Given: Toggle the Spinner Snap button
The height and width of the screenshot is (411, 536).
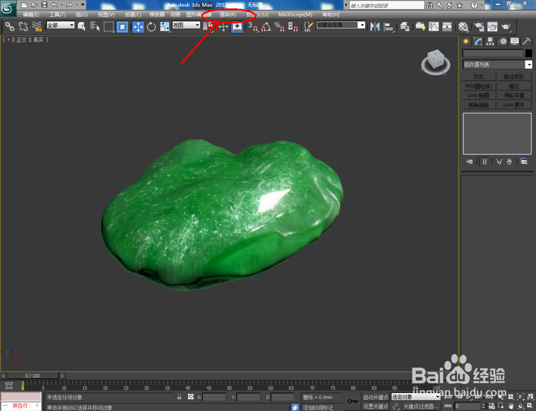Looking at the screenshot, I should click(293, 26).
